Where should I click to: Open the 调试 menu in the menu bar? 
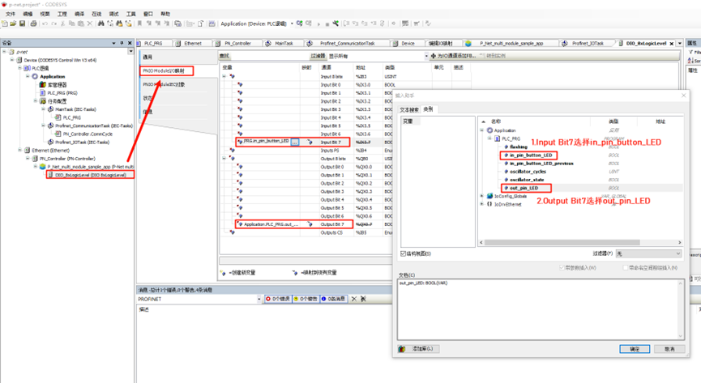[113, 14]
